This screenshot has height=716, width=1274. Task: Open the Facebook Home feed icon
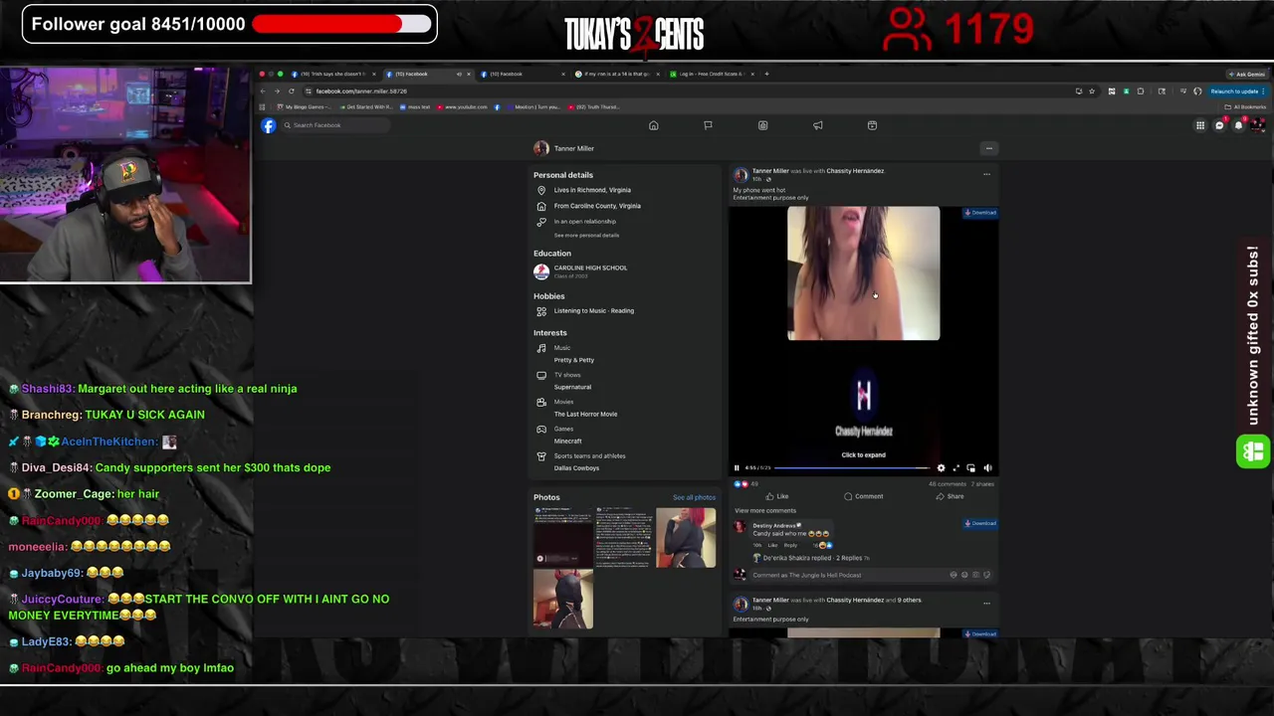coord(654,125)
